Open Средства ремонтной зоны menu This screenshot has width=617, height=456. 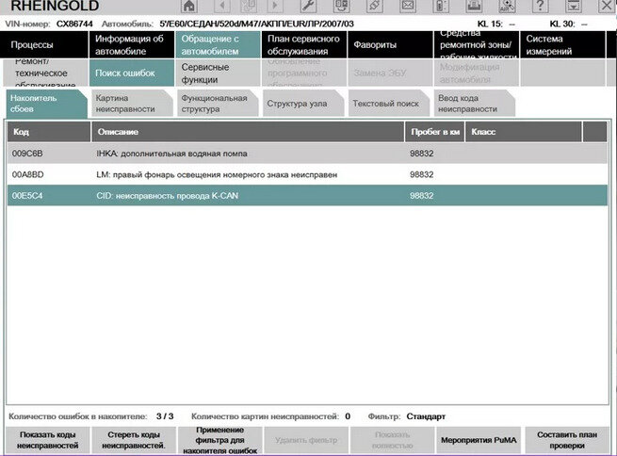[x=477, y=45]
